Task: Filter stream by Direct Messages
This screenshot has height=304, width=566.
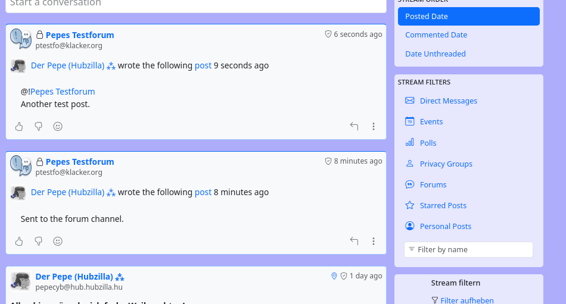Action: [x=448, y=101]
